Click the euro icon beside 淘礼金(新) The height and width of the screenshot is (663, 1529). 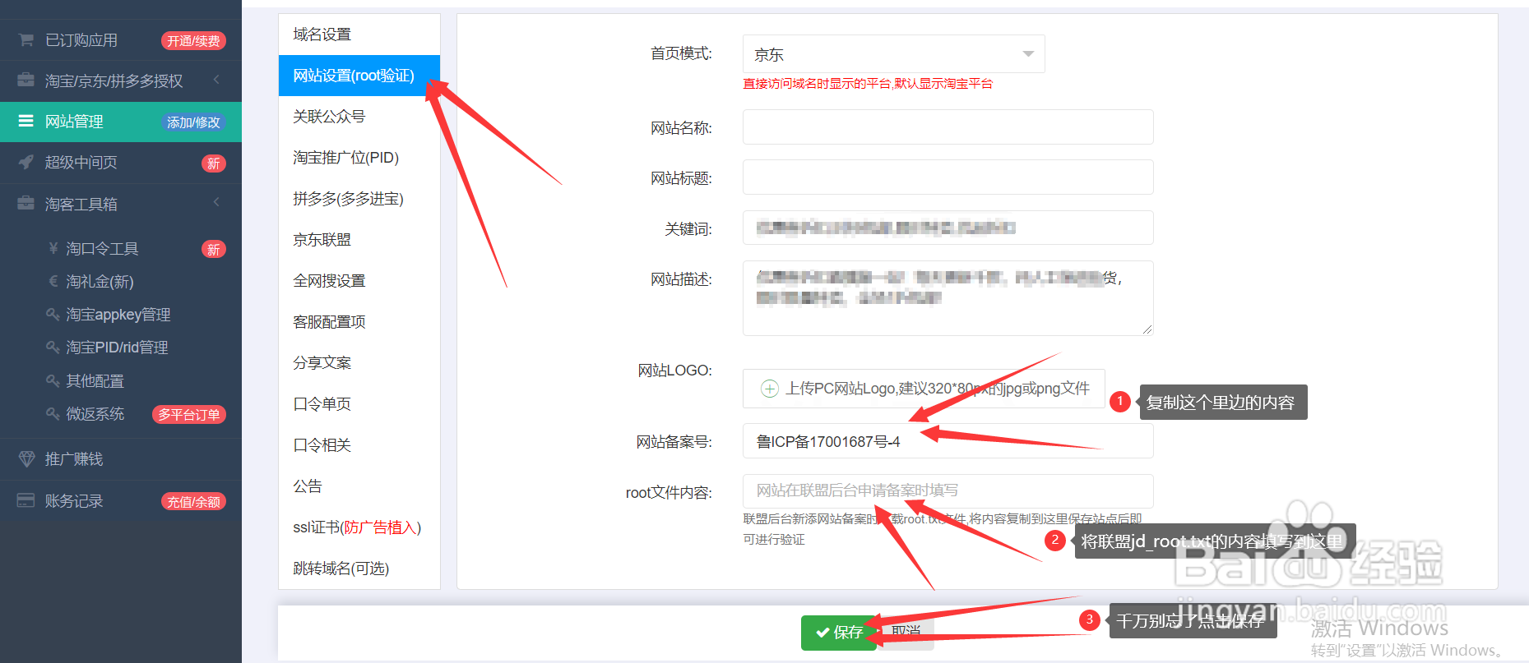tap(53, 281)
